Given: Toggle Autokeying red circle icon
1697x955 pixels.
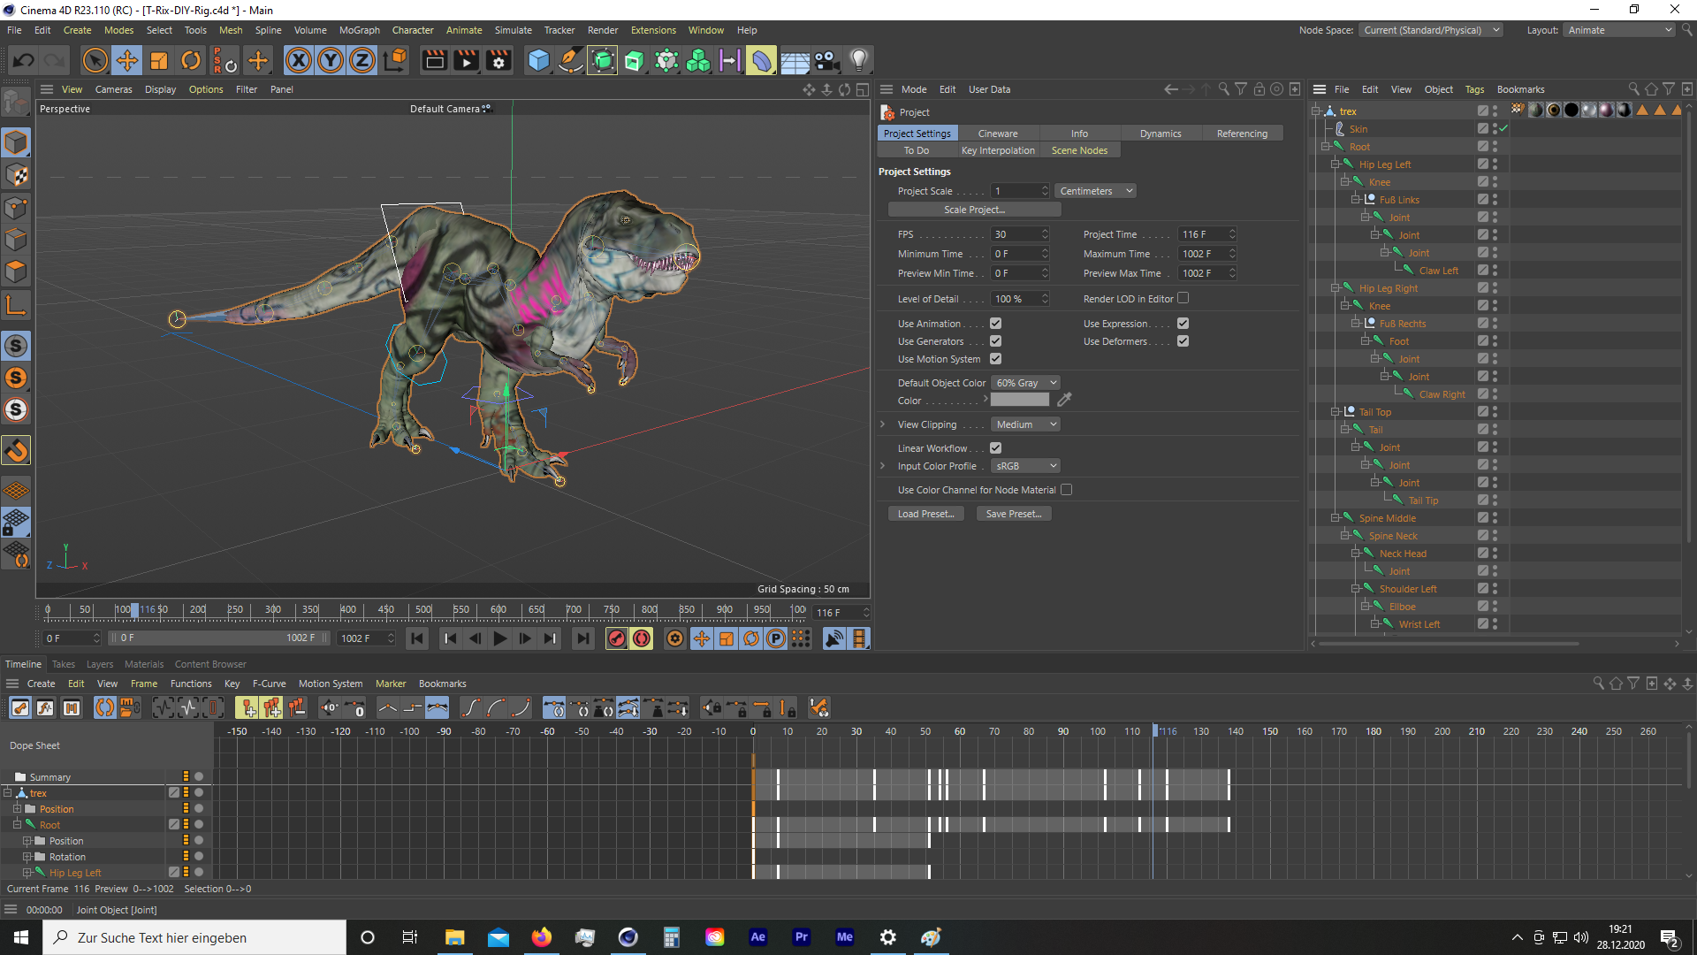Looking at the screenshot, I should tap(642, 638).
